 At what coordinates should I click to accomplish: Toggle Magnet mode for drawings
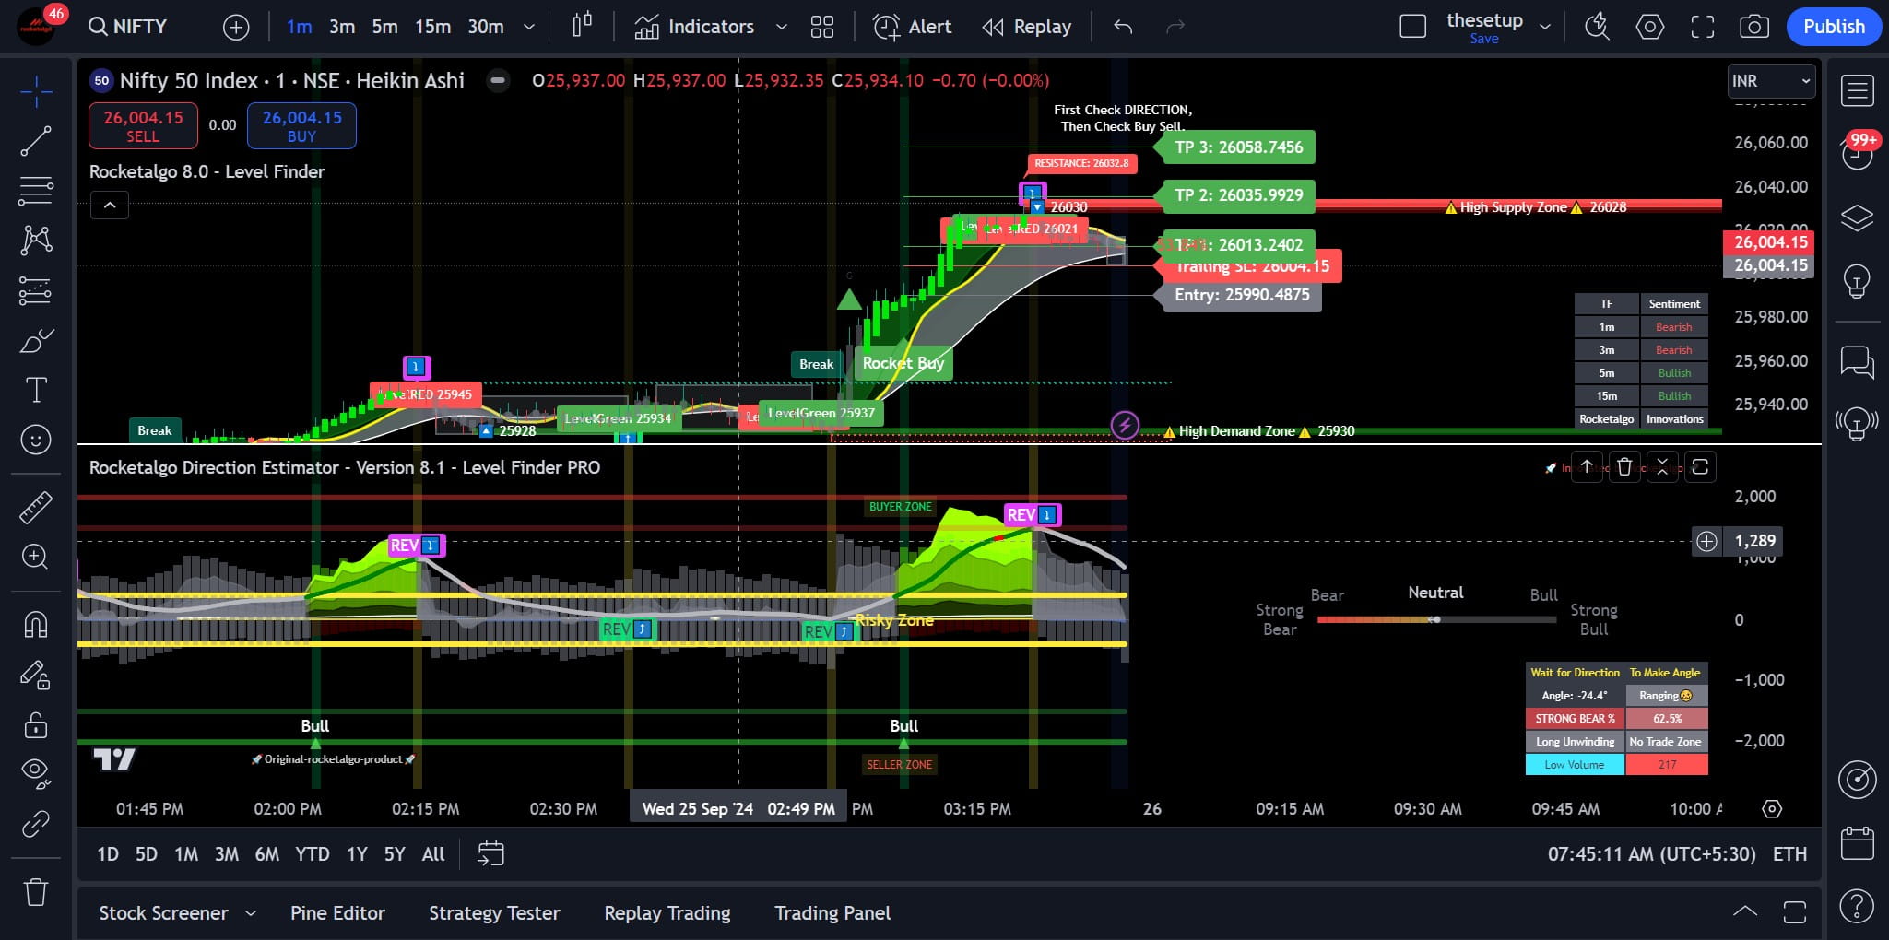(36, 624)
